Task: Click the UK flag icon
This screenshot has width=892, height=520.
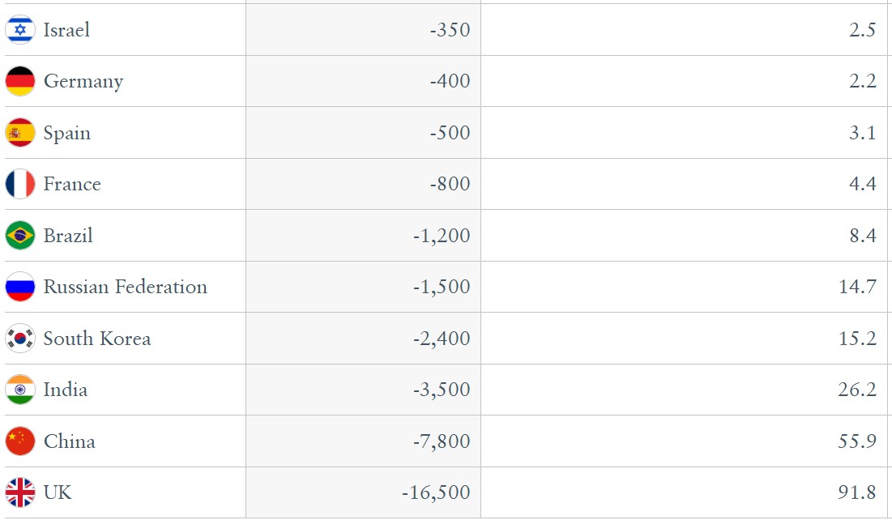Action: click(20, 492)
